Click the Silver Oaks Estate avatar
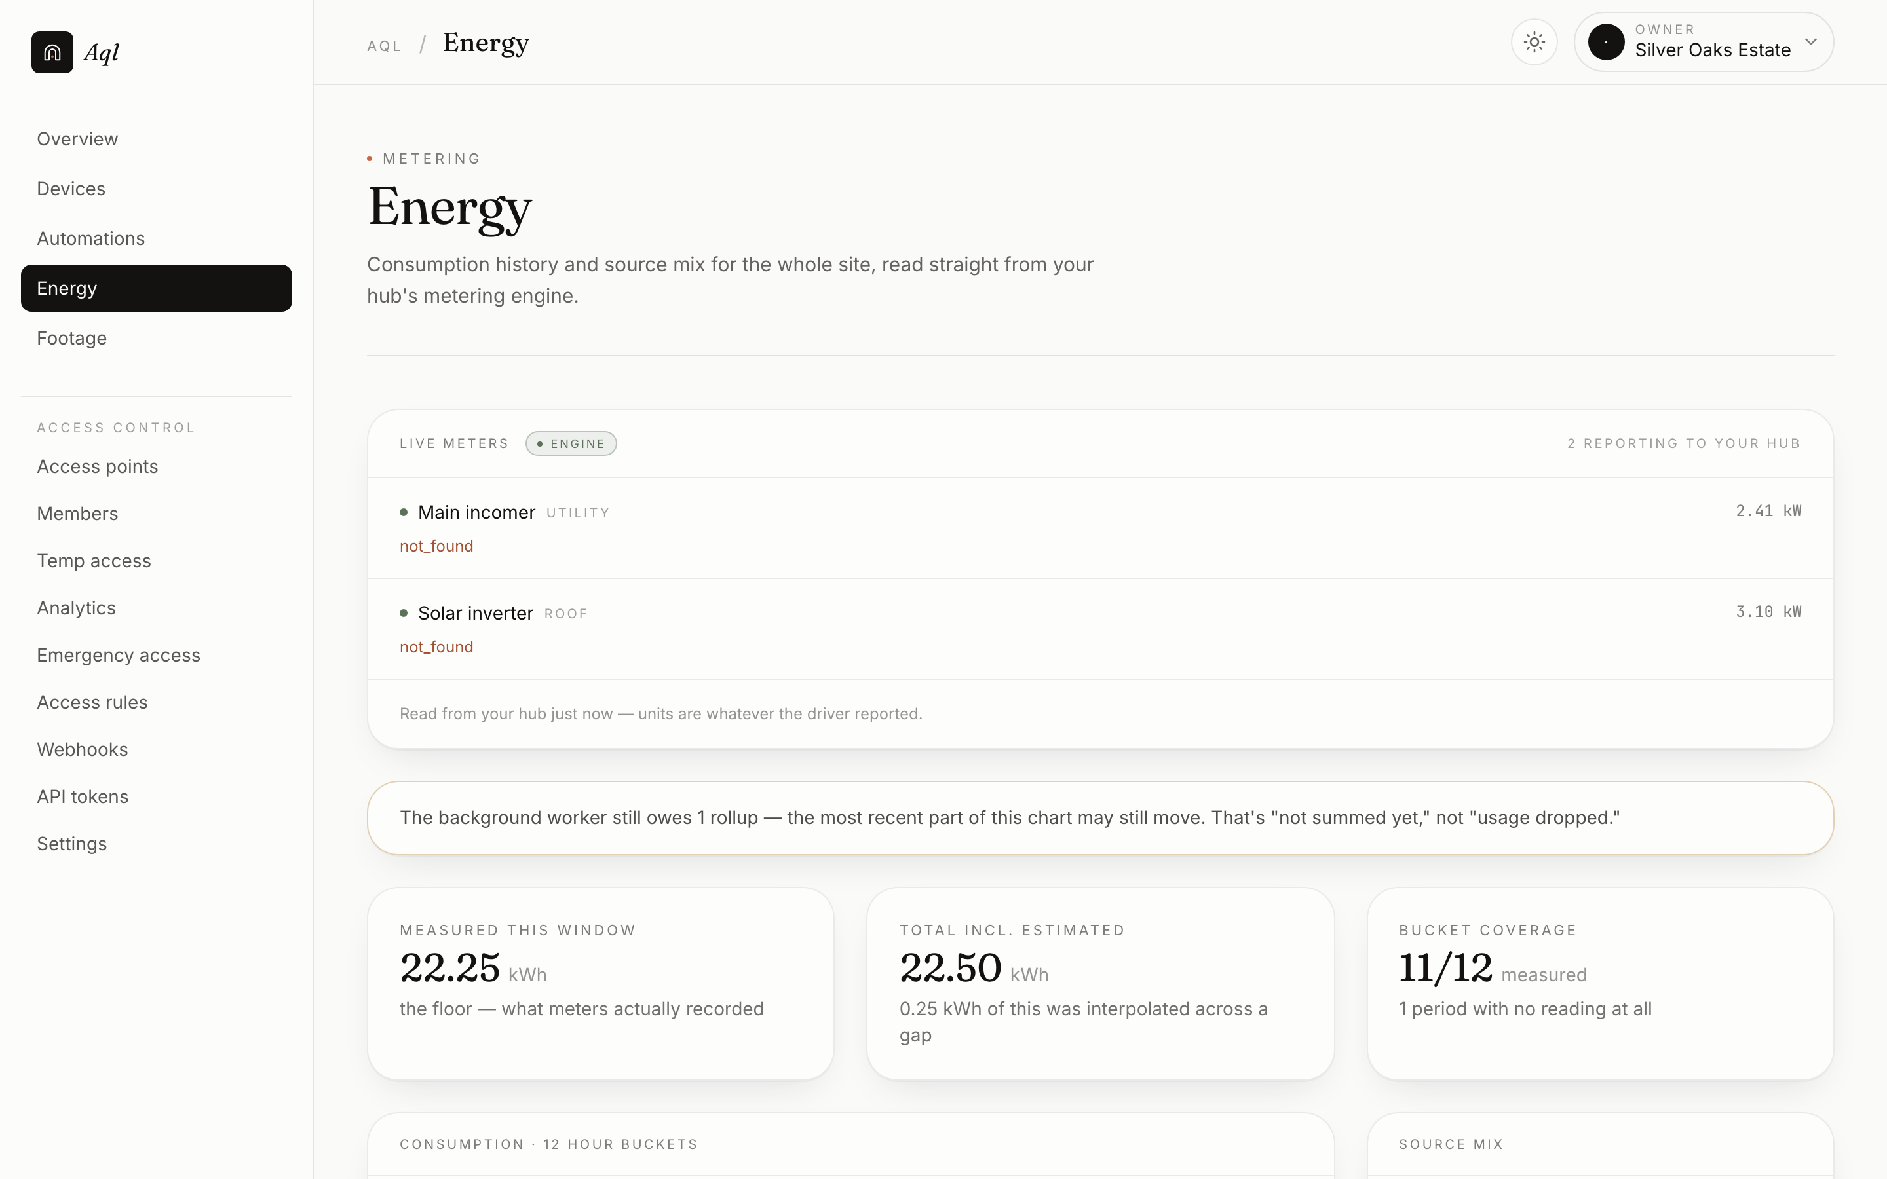The image size is (1887, 1179). (1607, 42)
